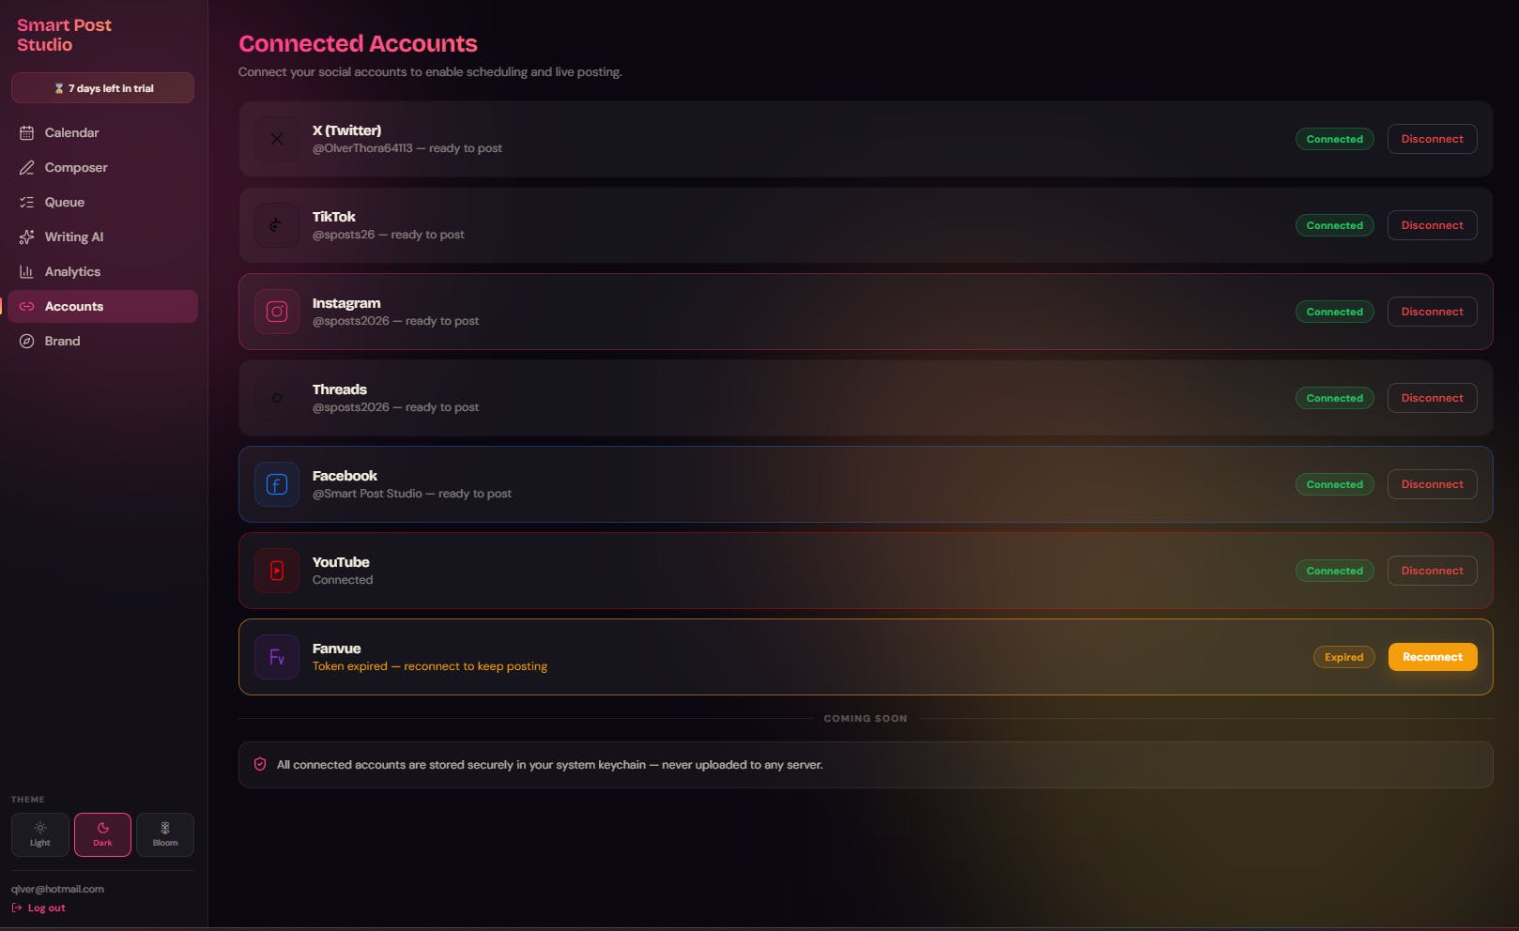
Task: Click the Connected status badge for YouTube
Action: coord(1334,571)
